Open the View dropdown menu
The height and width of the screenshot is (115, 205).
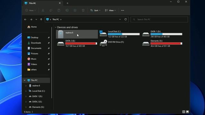click(110, 11)
